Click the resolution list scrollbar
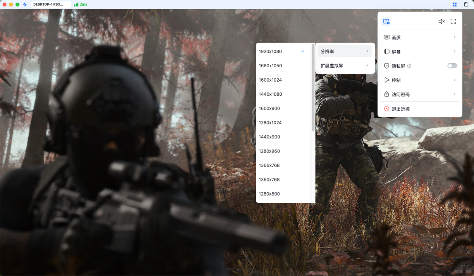This screenshot has width=474, height=276. pyautogui.click(x=313, y=88)
